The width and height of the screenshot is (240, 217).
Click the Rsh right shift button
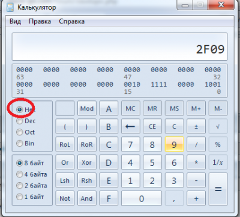pyautogui.click(x=87, y=181)
